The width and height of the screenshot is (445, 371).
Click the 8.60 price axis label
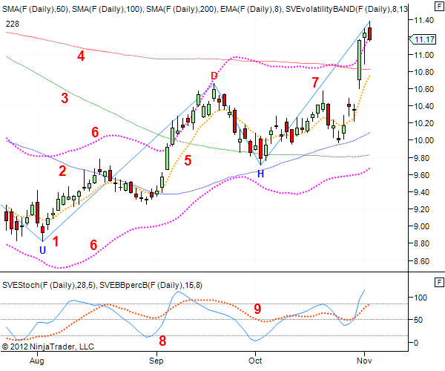click(x=422, y=261)
